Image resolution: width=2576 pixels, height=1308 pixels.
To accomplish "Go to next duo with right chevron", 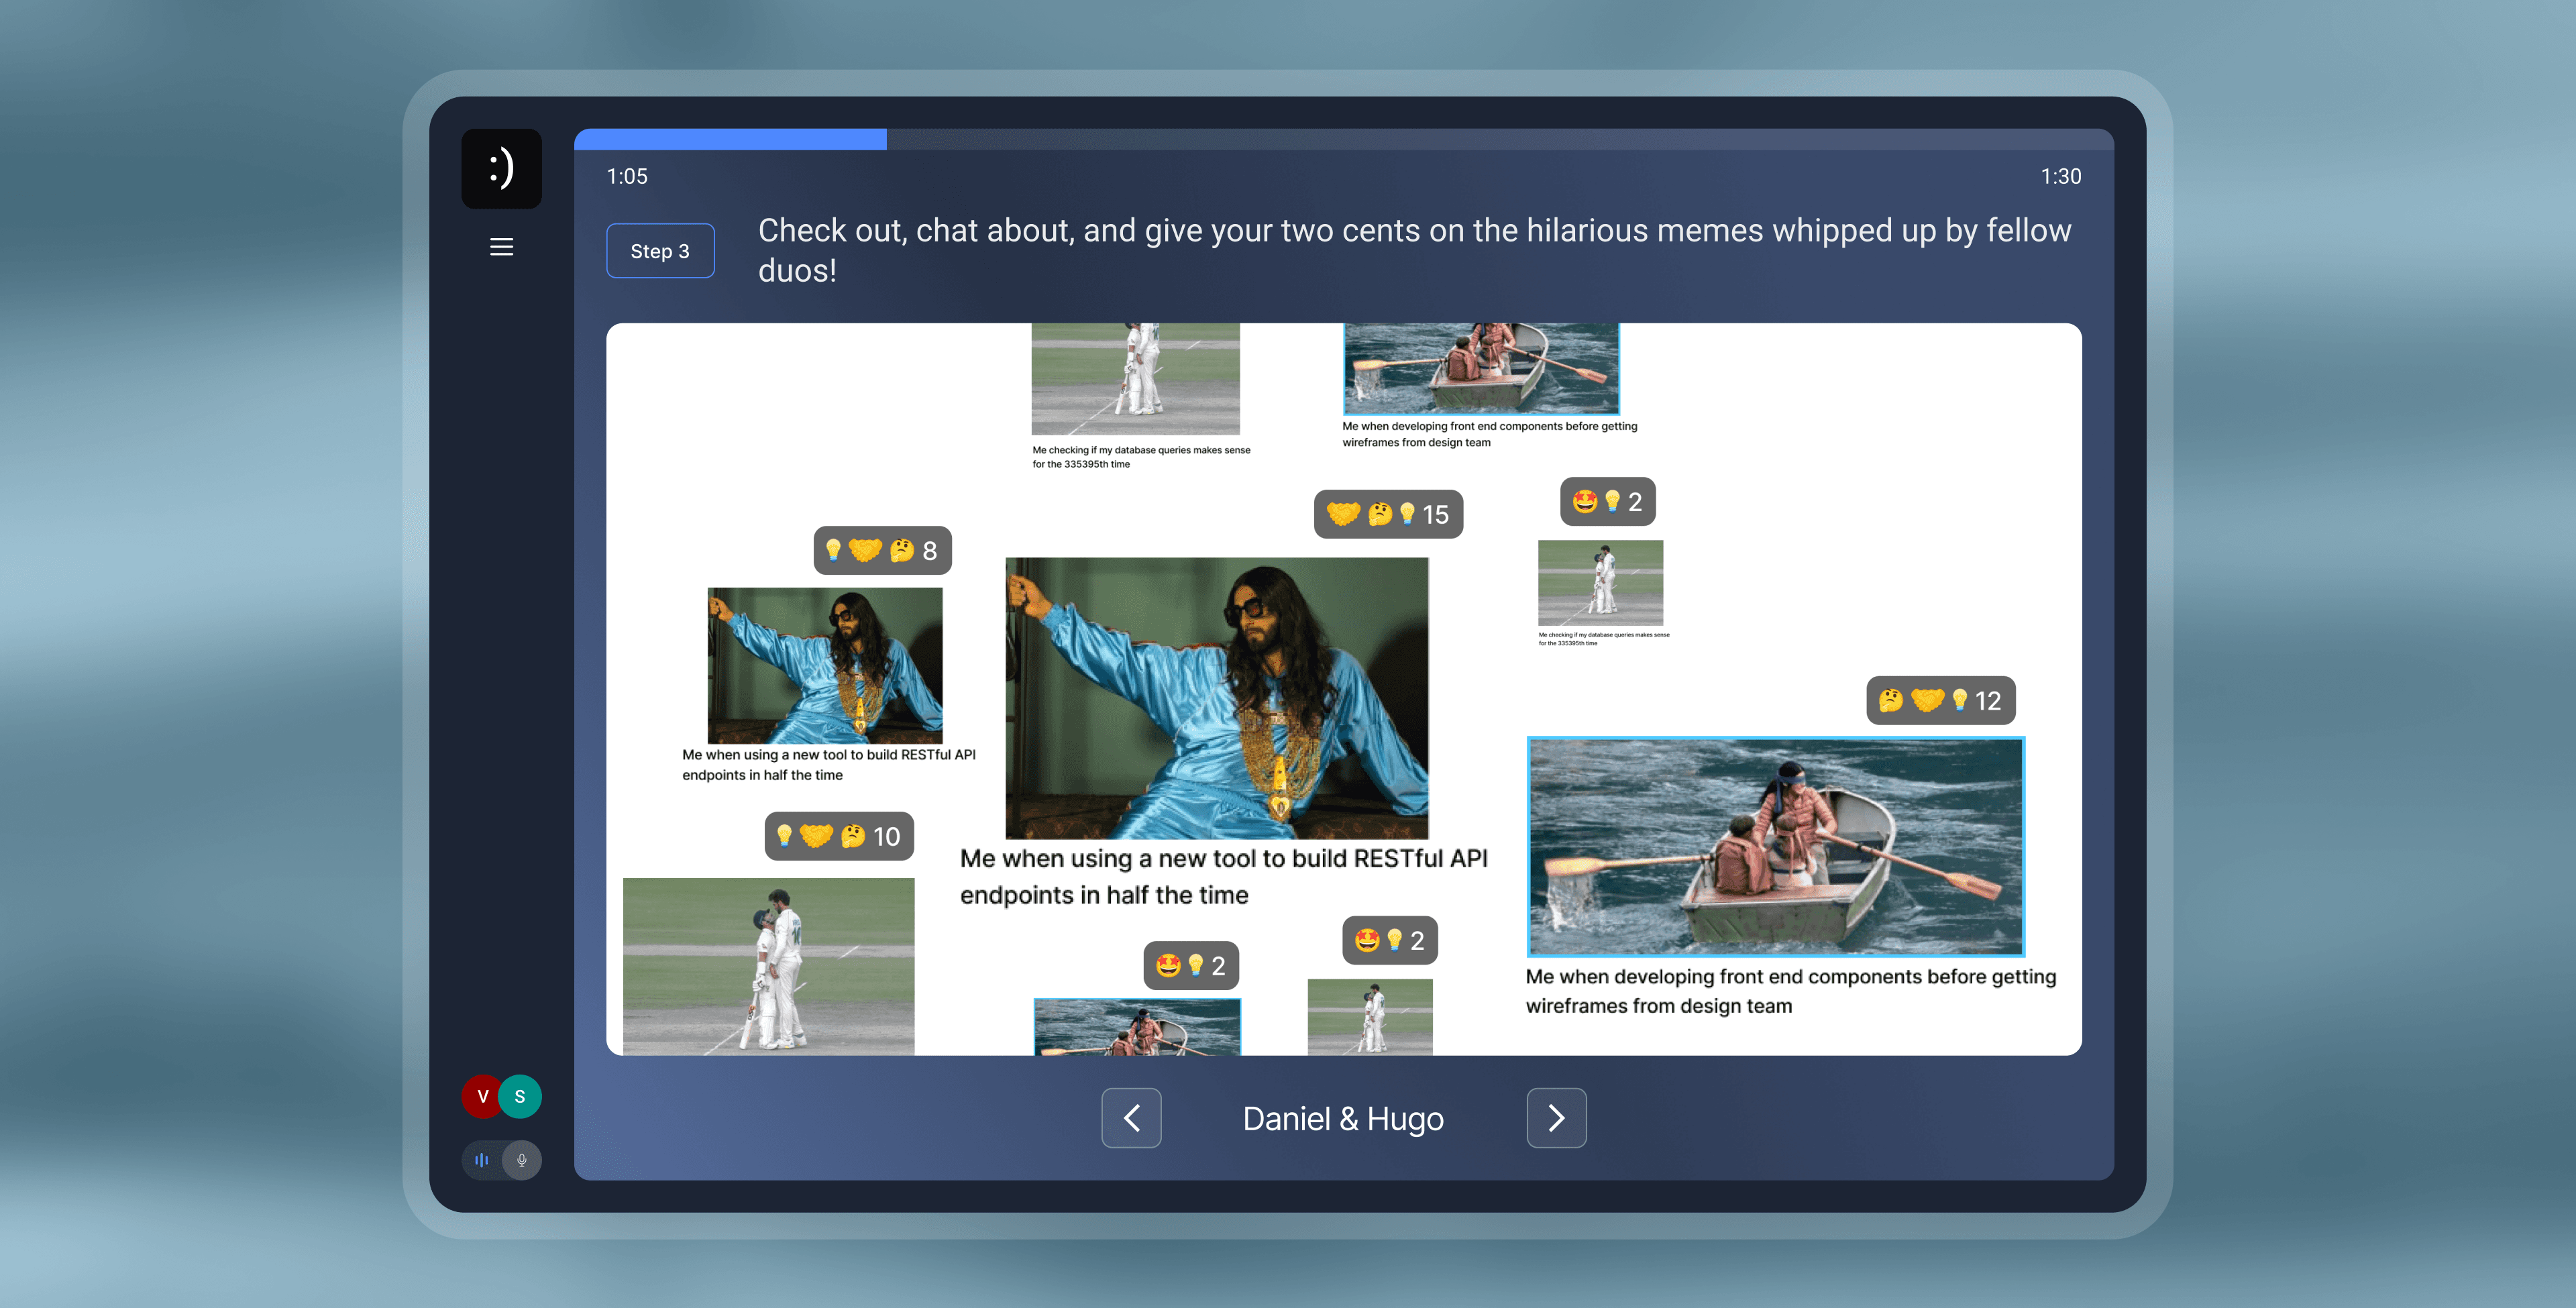I will click(x=1556, y=1118).
